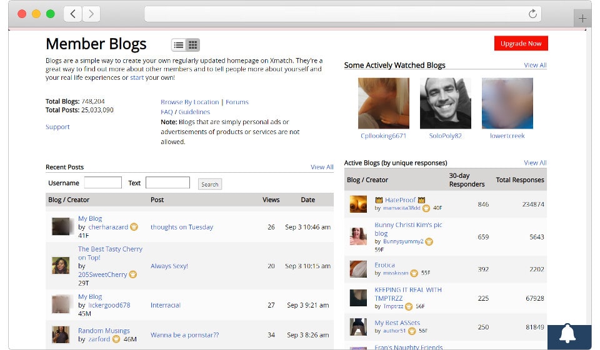Screen dimensions: 600x350
Task: Open SoloPoly82 profile thumbnail
Action: [x=445, y=104]
